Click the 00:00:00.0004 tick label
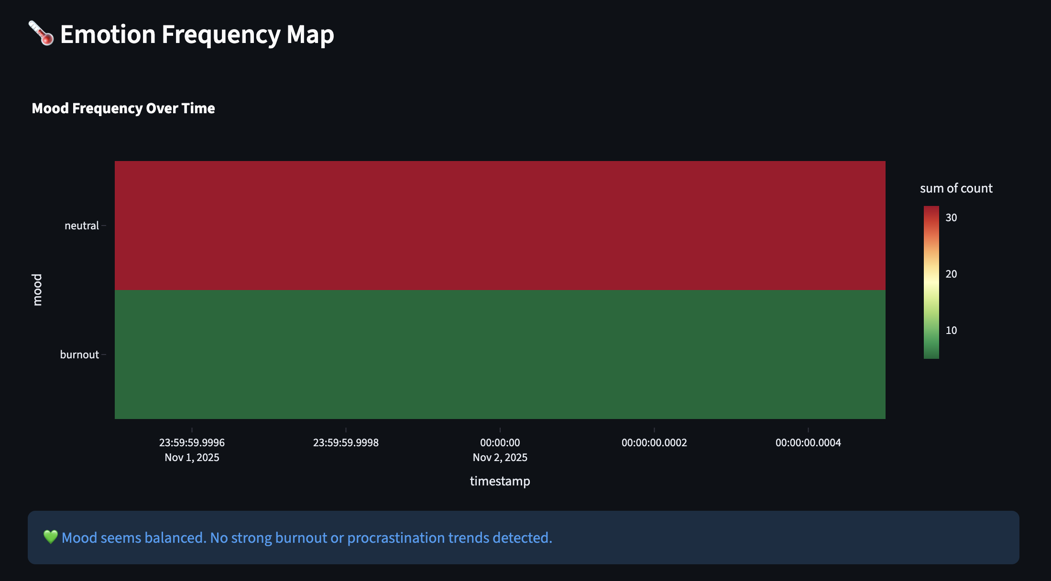 (x=808, y=443)
